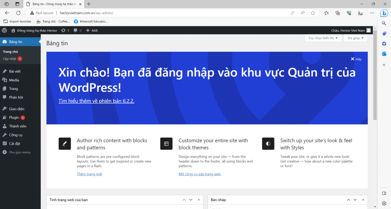Image resolution: width=391 pixels, height=209 pixels.
Task: Collapse the menu with Thu gọn menu
Action: [20, 152]
